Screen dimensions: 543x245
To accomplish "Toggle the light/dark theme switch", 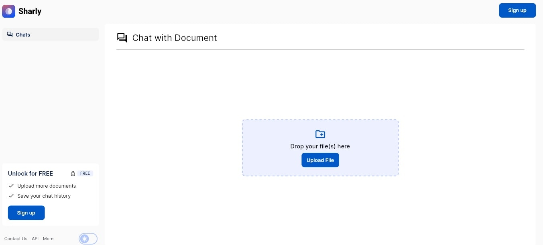I will click(88, 239).
